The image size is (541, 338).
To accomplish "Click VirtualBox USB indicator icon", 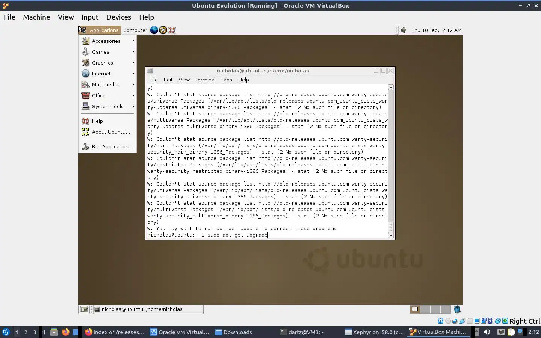I will click(462, 321).
